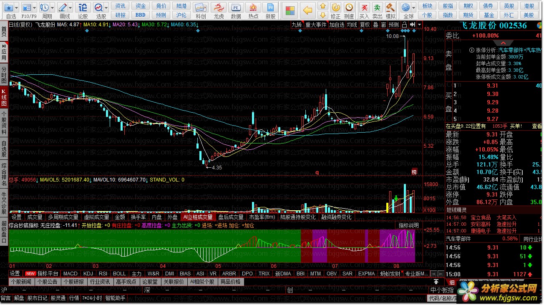
Task: Expand the 选股 dropdown arrow
Action: click(x=106, y=8)
